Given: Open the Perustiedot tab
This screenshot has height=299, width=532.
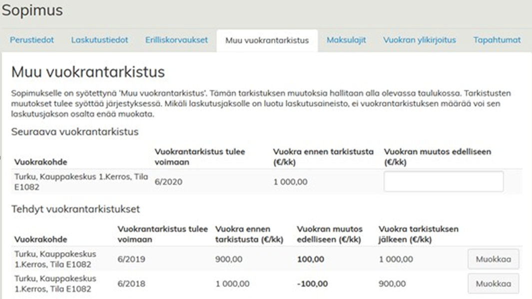Looking at the screenshot, I should (32, 40).
